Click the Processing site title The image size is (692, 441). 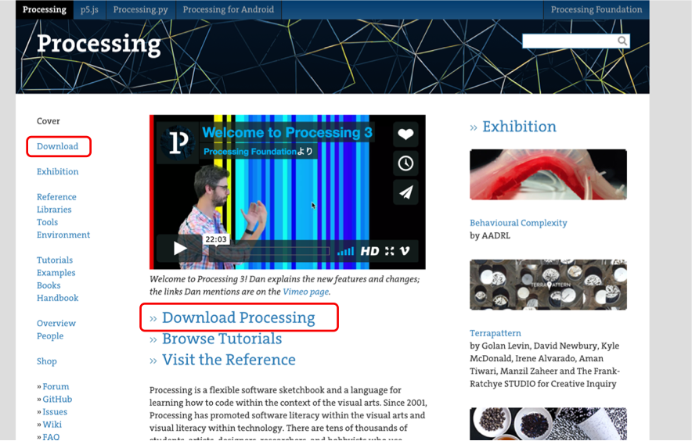tap(99, 45)
